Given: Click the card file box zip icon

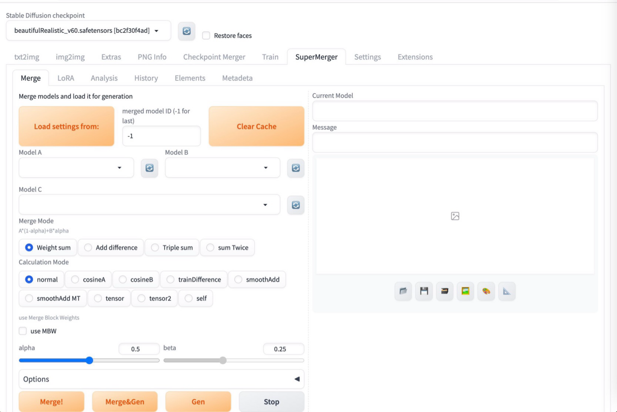Looking at the screenshot, I should (445, 291).
